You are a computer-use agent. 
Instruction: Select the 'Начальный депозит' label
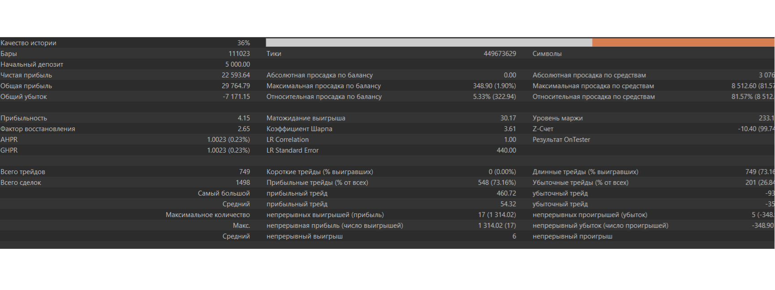[x=32, y=64]
